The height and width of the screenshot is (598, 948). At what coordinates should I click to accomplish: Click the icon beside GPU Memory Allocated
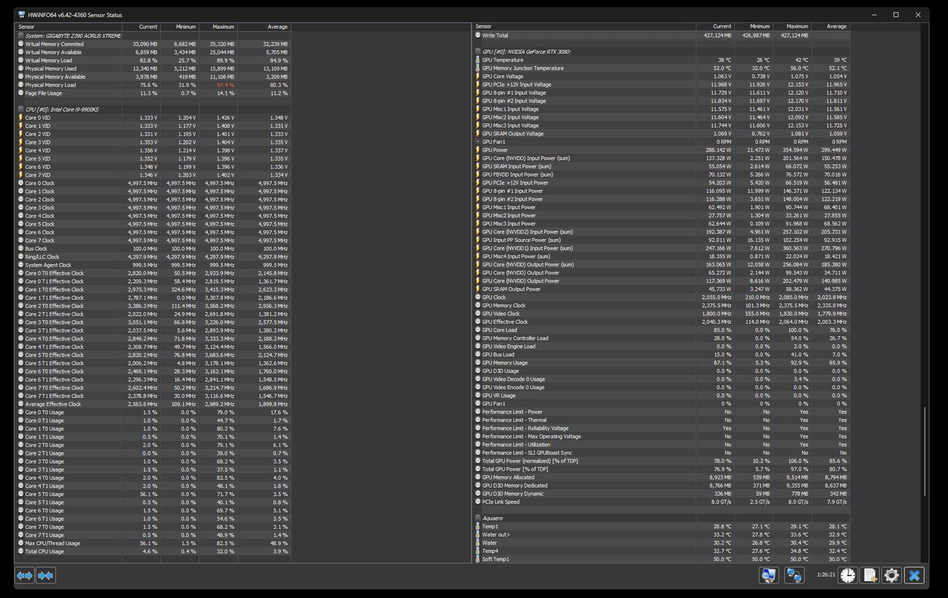tap(478, 477)
